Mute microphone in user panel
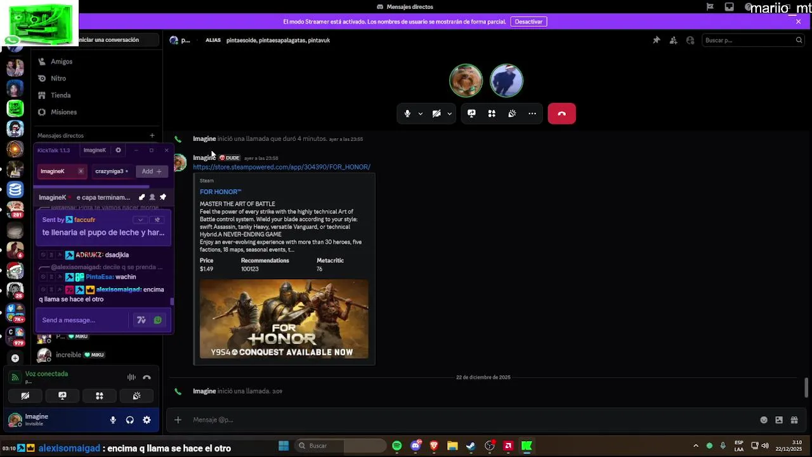 tap(113, 420)
